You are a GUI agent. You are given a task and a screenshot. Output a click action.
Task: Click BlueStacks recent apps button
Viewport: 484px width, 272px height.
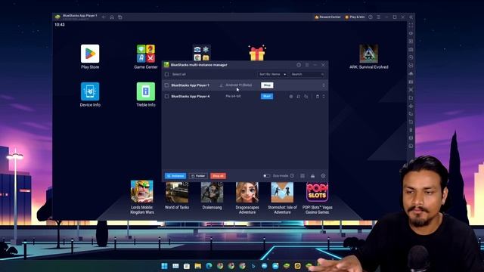tap(120, 17)
